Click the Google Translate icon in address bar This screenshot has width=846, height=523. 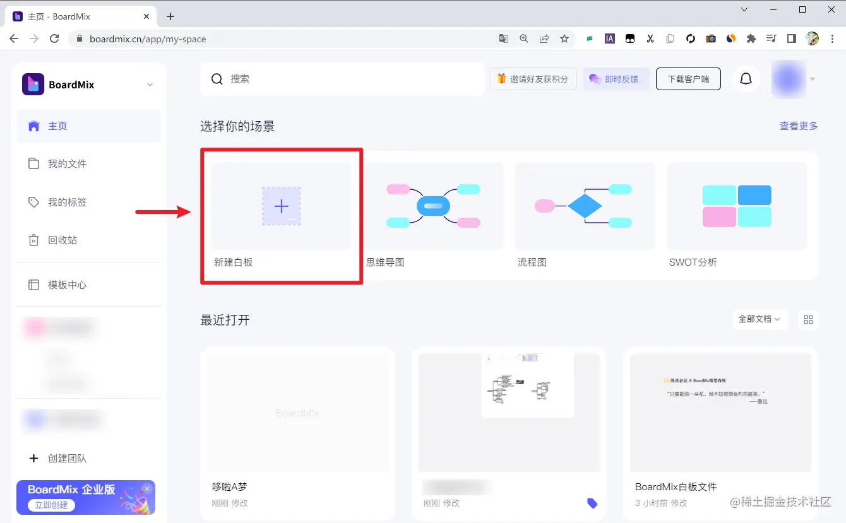(503, 38)
